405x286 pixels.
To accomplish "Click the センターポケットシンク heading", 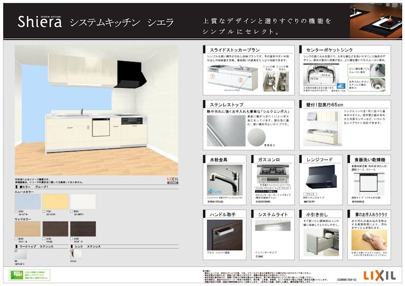I will [329, 50].
